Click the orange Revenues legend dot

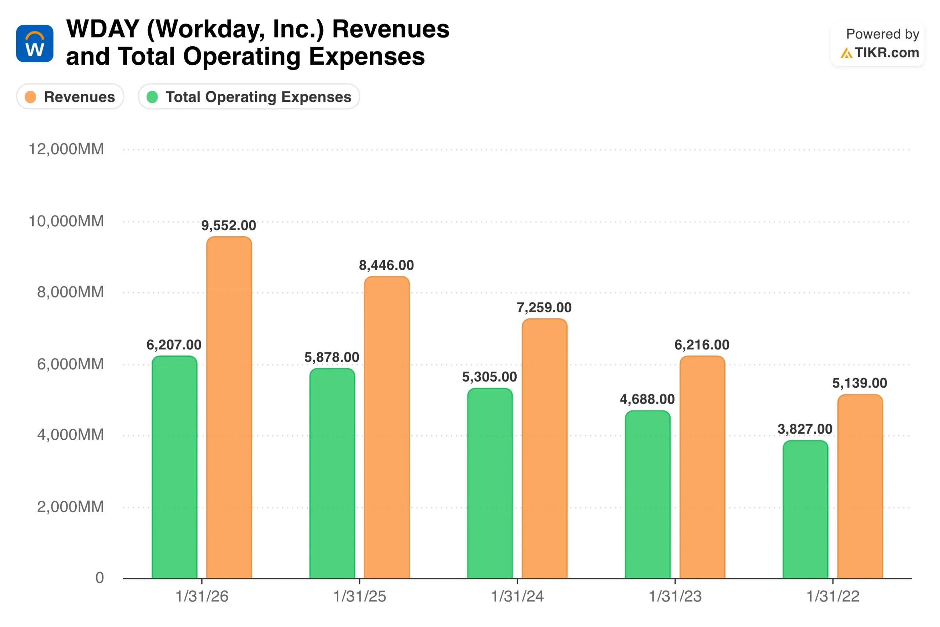(31, 97)
